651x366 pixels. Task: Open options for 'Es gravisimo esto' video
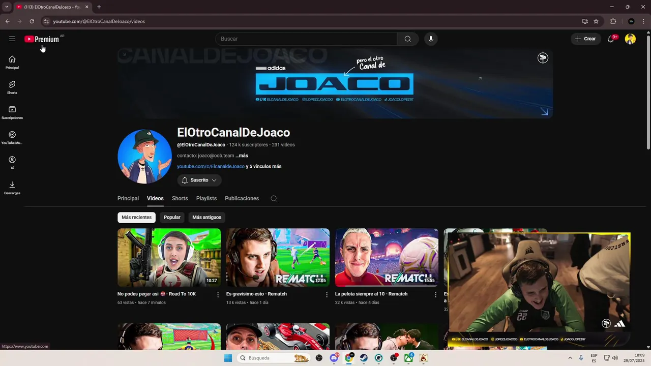coord(327,294)
